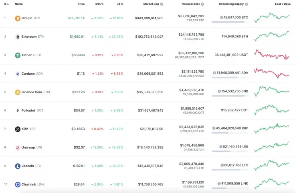Viewport: 295px width, 193px height.
Task: Open the Circulating Supply header info icon
Action: pyautogui.click(x=247, y=4)
